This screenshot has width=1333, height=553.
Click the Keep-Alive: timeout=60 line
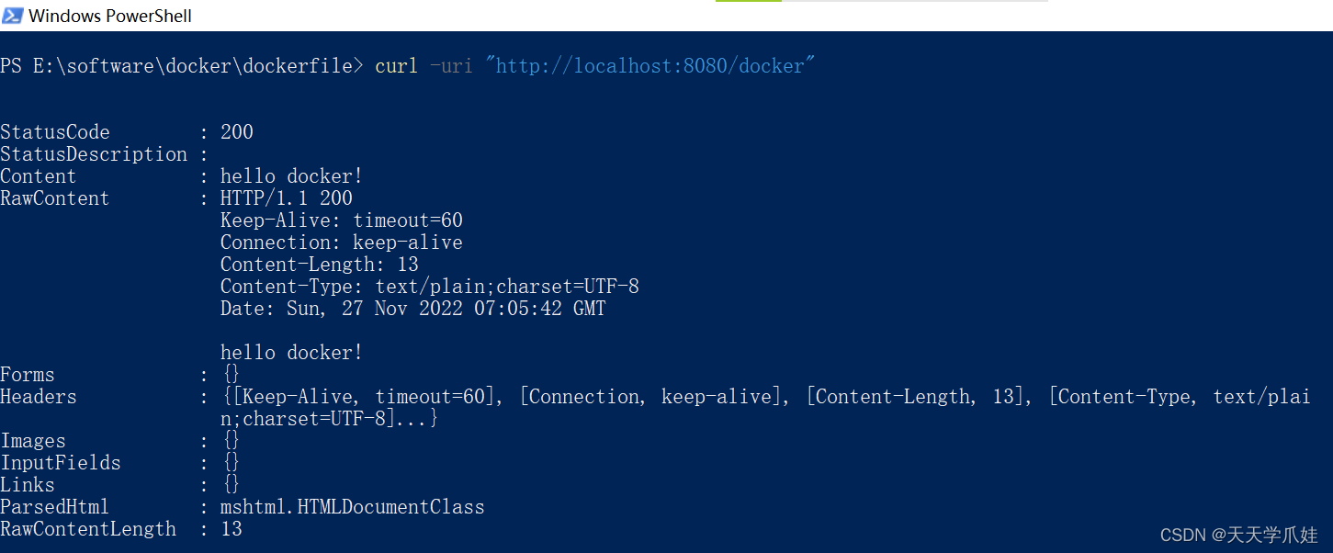coord(342,220)
